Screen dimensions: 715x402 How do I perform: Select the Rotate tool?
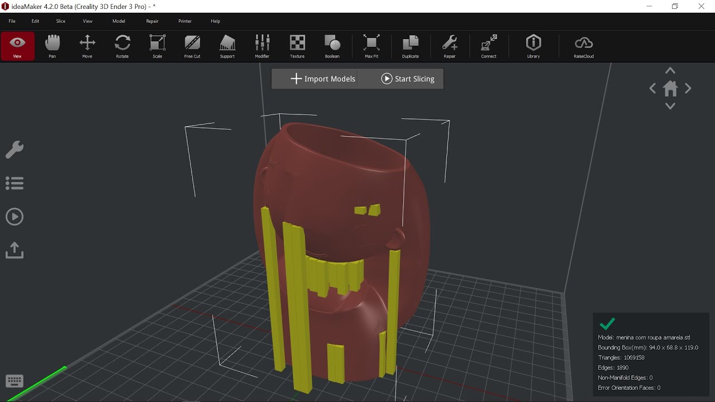coord(122,46)
